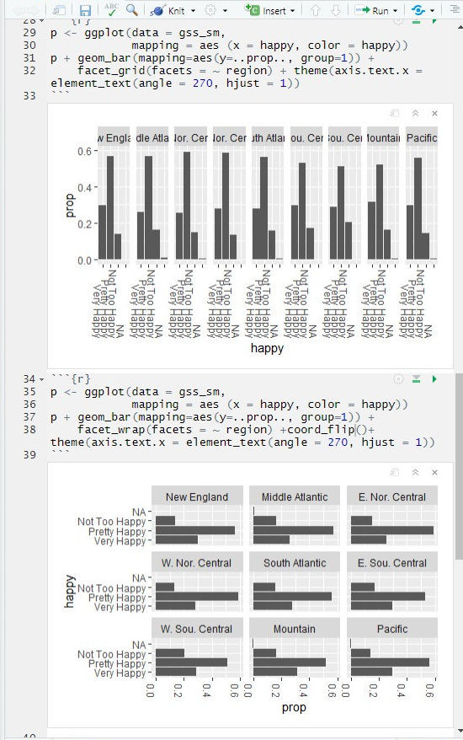Click the faceted bar chart plot image
463x740 pixels.
click(250, 240)
